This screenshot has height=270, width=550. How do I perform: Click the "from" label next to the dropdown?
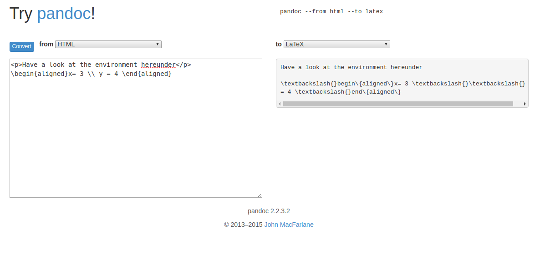coord(46,44)
